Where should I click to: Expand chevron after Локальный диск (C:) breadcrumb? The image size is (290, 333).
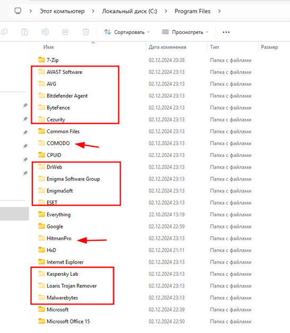coord(166,11)
